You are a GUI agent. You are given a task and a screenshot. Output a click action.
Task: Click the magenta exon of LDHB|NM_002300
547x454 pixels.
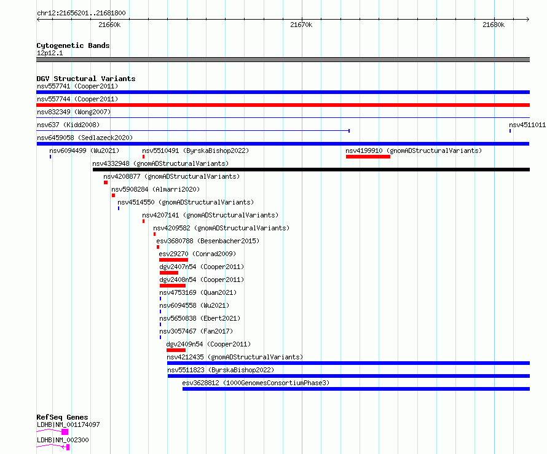(68, 447)
